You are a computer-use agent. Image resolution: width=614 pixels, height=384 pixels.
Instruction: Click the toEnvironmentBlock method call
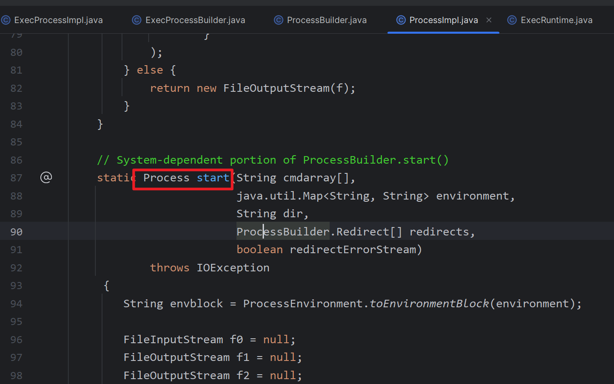(x=429, y=304)
